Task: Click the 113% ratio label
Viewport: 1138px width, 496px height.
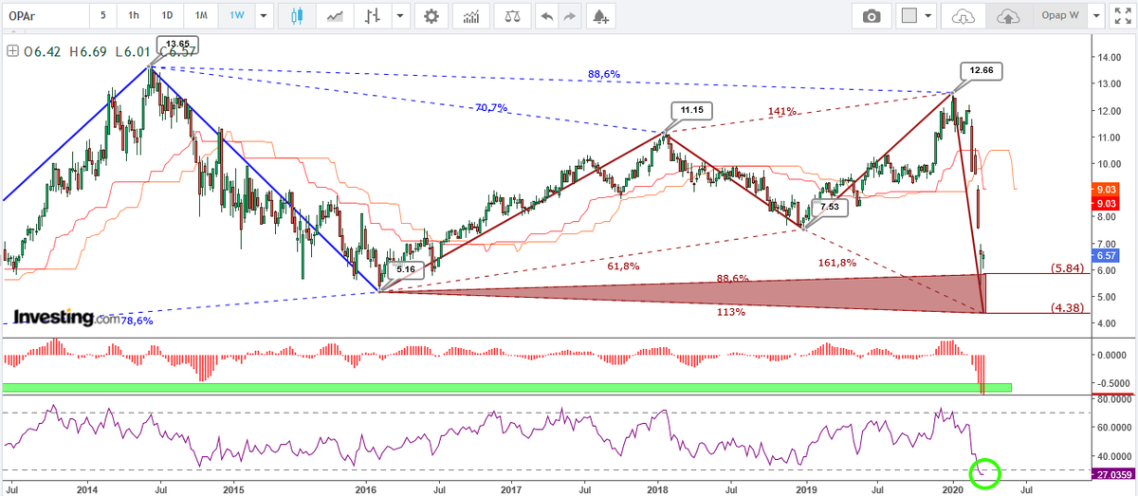Action: (729, 312)
